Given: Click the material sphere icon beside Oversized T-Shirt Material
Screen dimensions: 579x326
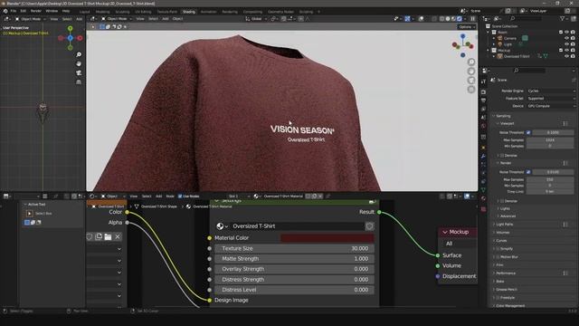Looking at the screenshot, I should click(256, 197).
